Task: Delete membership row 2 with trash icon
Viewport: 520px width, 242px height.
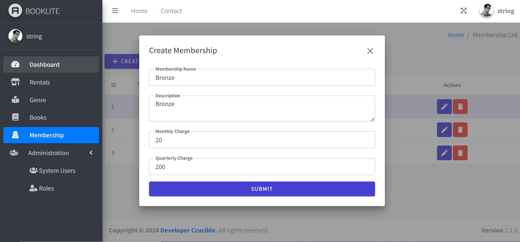Action: coord(460,130)
